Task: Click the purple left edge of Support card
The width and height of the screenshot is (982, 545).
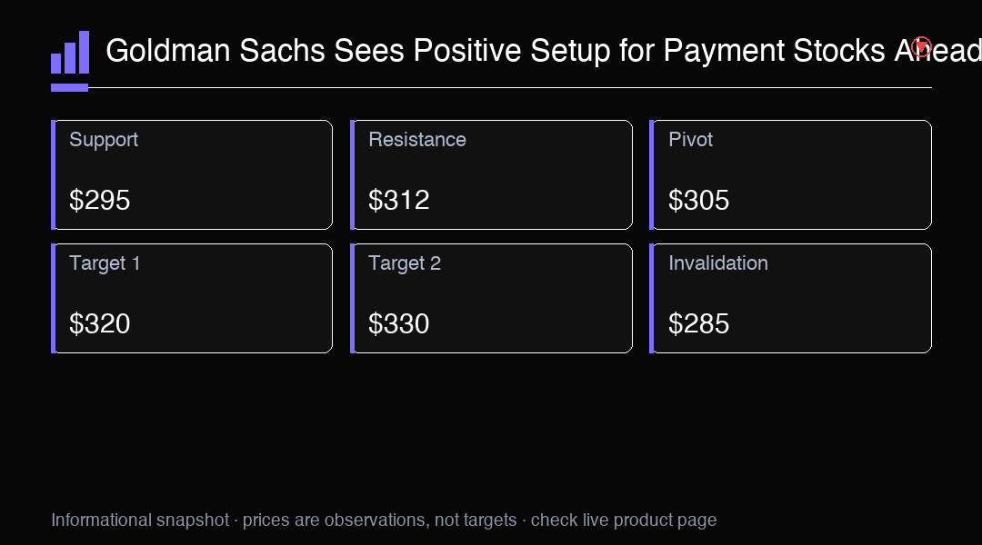Action: [x=54, y=174]
